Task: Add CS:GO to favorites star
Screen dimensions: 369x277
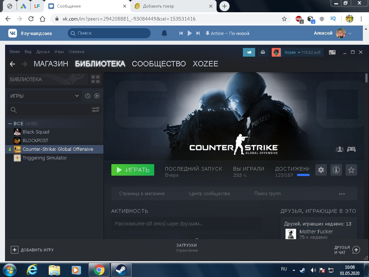Action: [x=351, y=170]
